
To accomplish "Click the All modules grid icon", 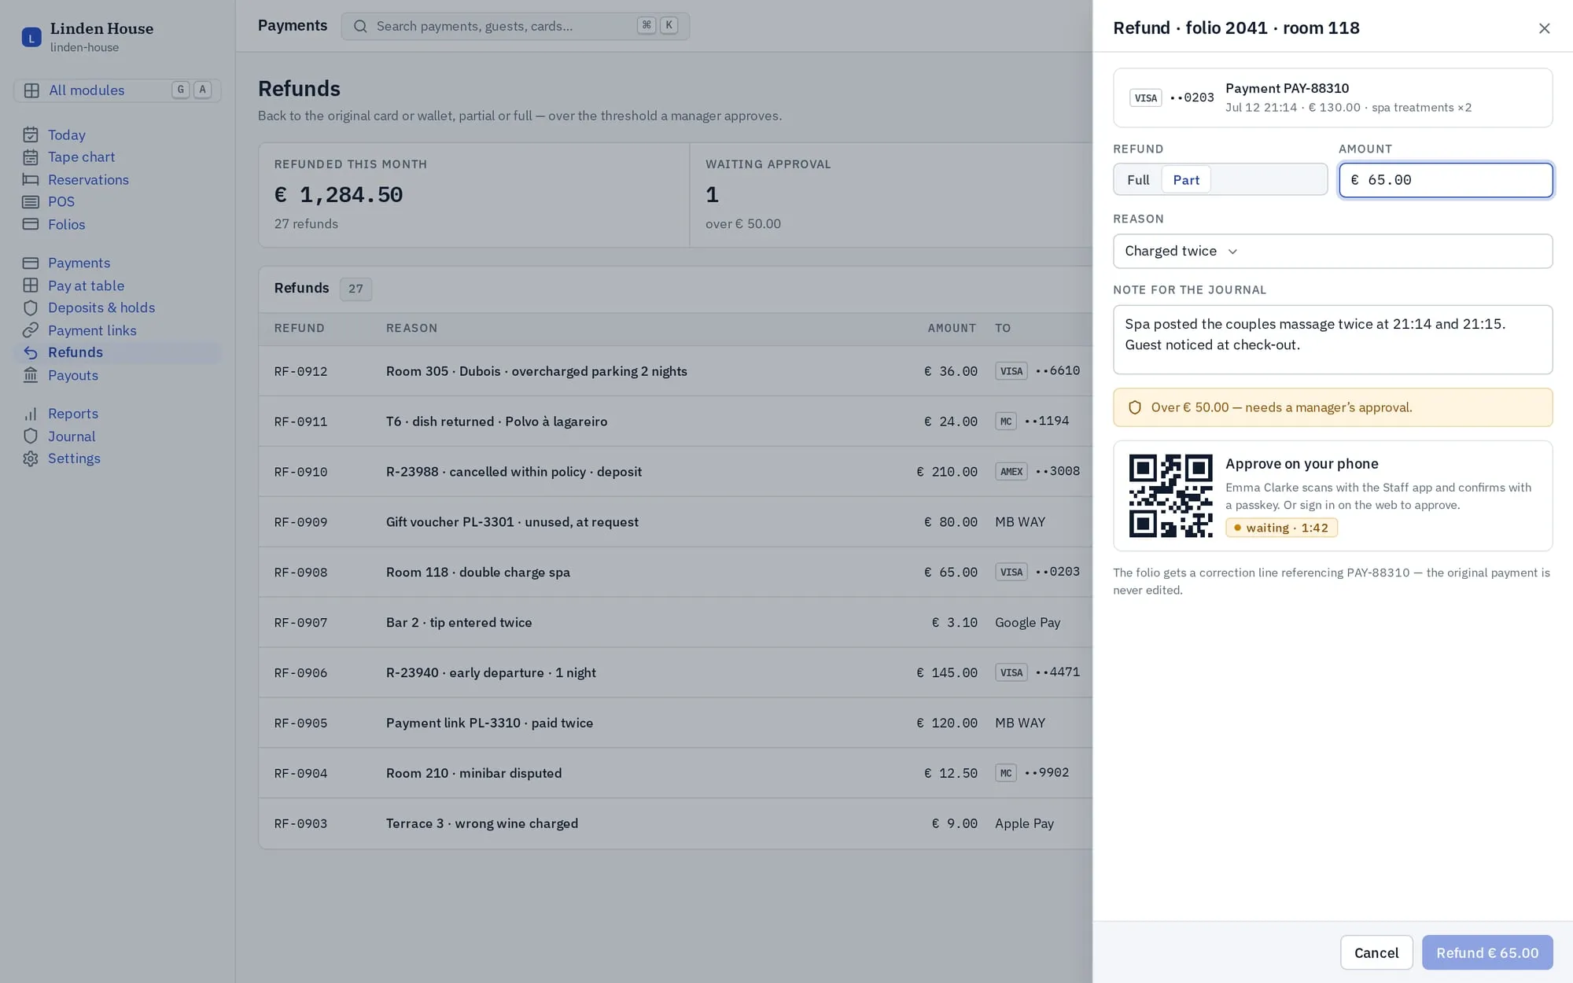I will pyautogui.click(x=31, y=90).
